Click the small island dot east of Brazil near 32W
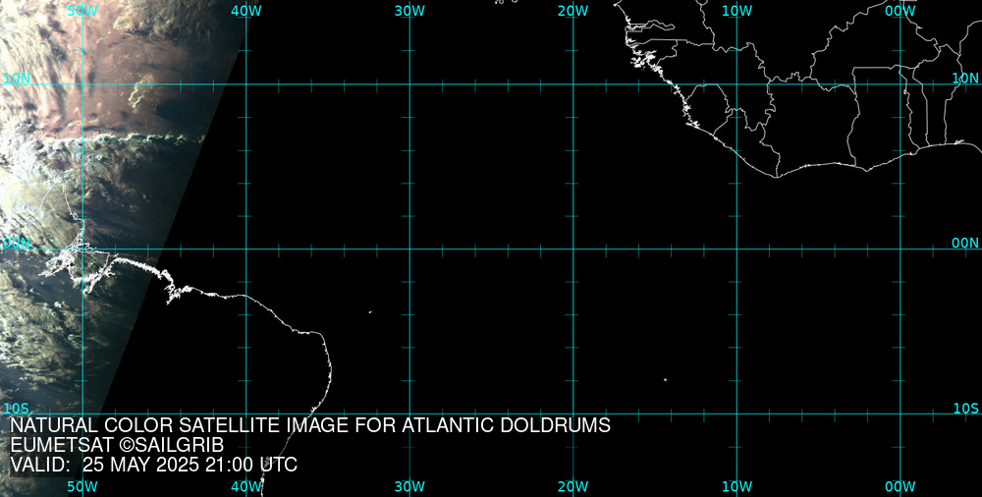 (x=370, y=312)
